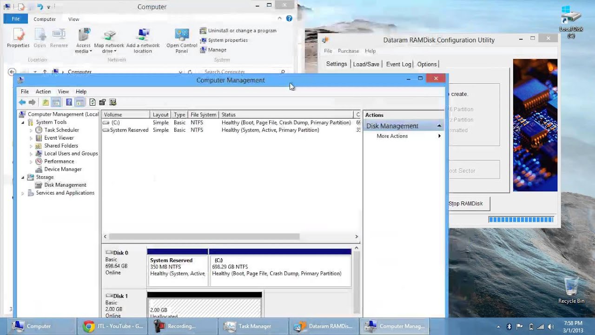595x335 pixels.
Task: Click the horizontal scrollbar under volume list
Action: pos(204,236)
